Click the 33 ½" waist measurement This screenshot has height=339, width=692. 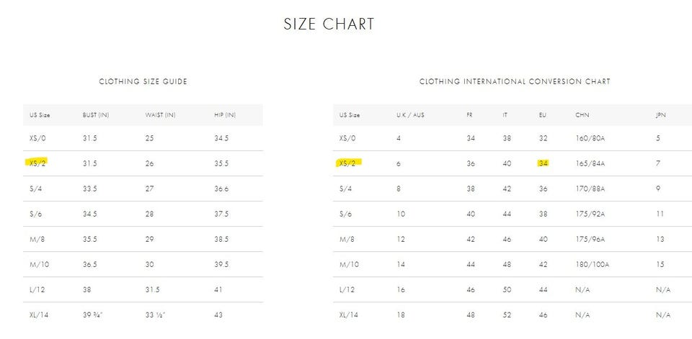click(x=159, y=315)
